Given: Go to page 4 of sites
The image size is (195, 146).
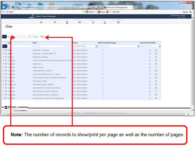Looking at the screenshot, I should point(24,37).
